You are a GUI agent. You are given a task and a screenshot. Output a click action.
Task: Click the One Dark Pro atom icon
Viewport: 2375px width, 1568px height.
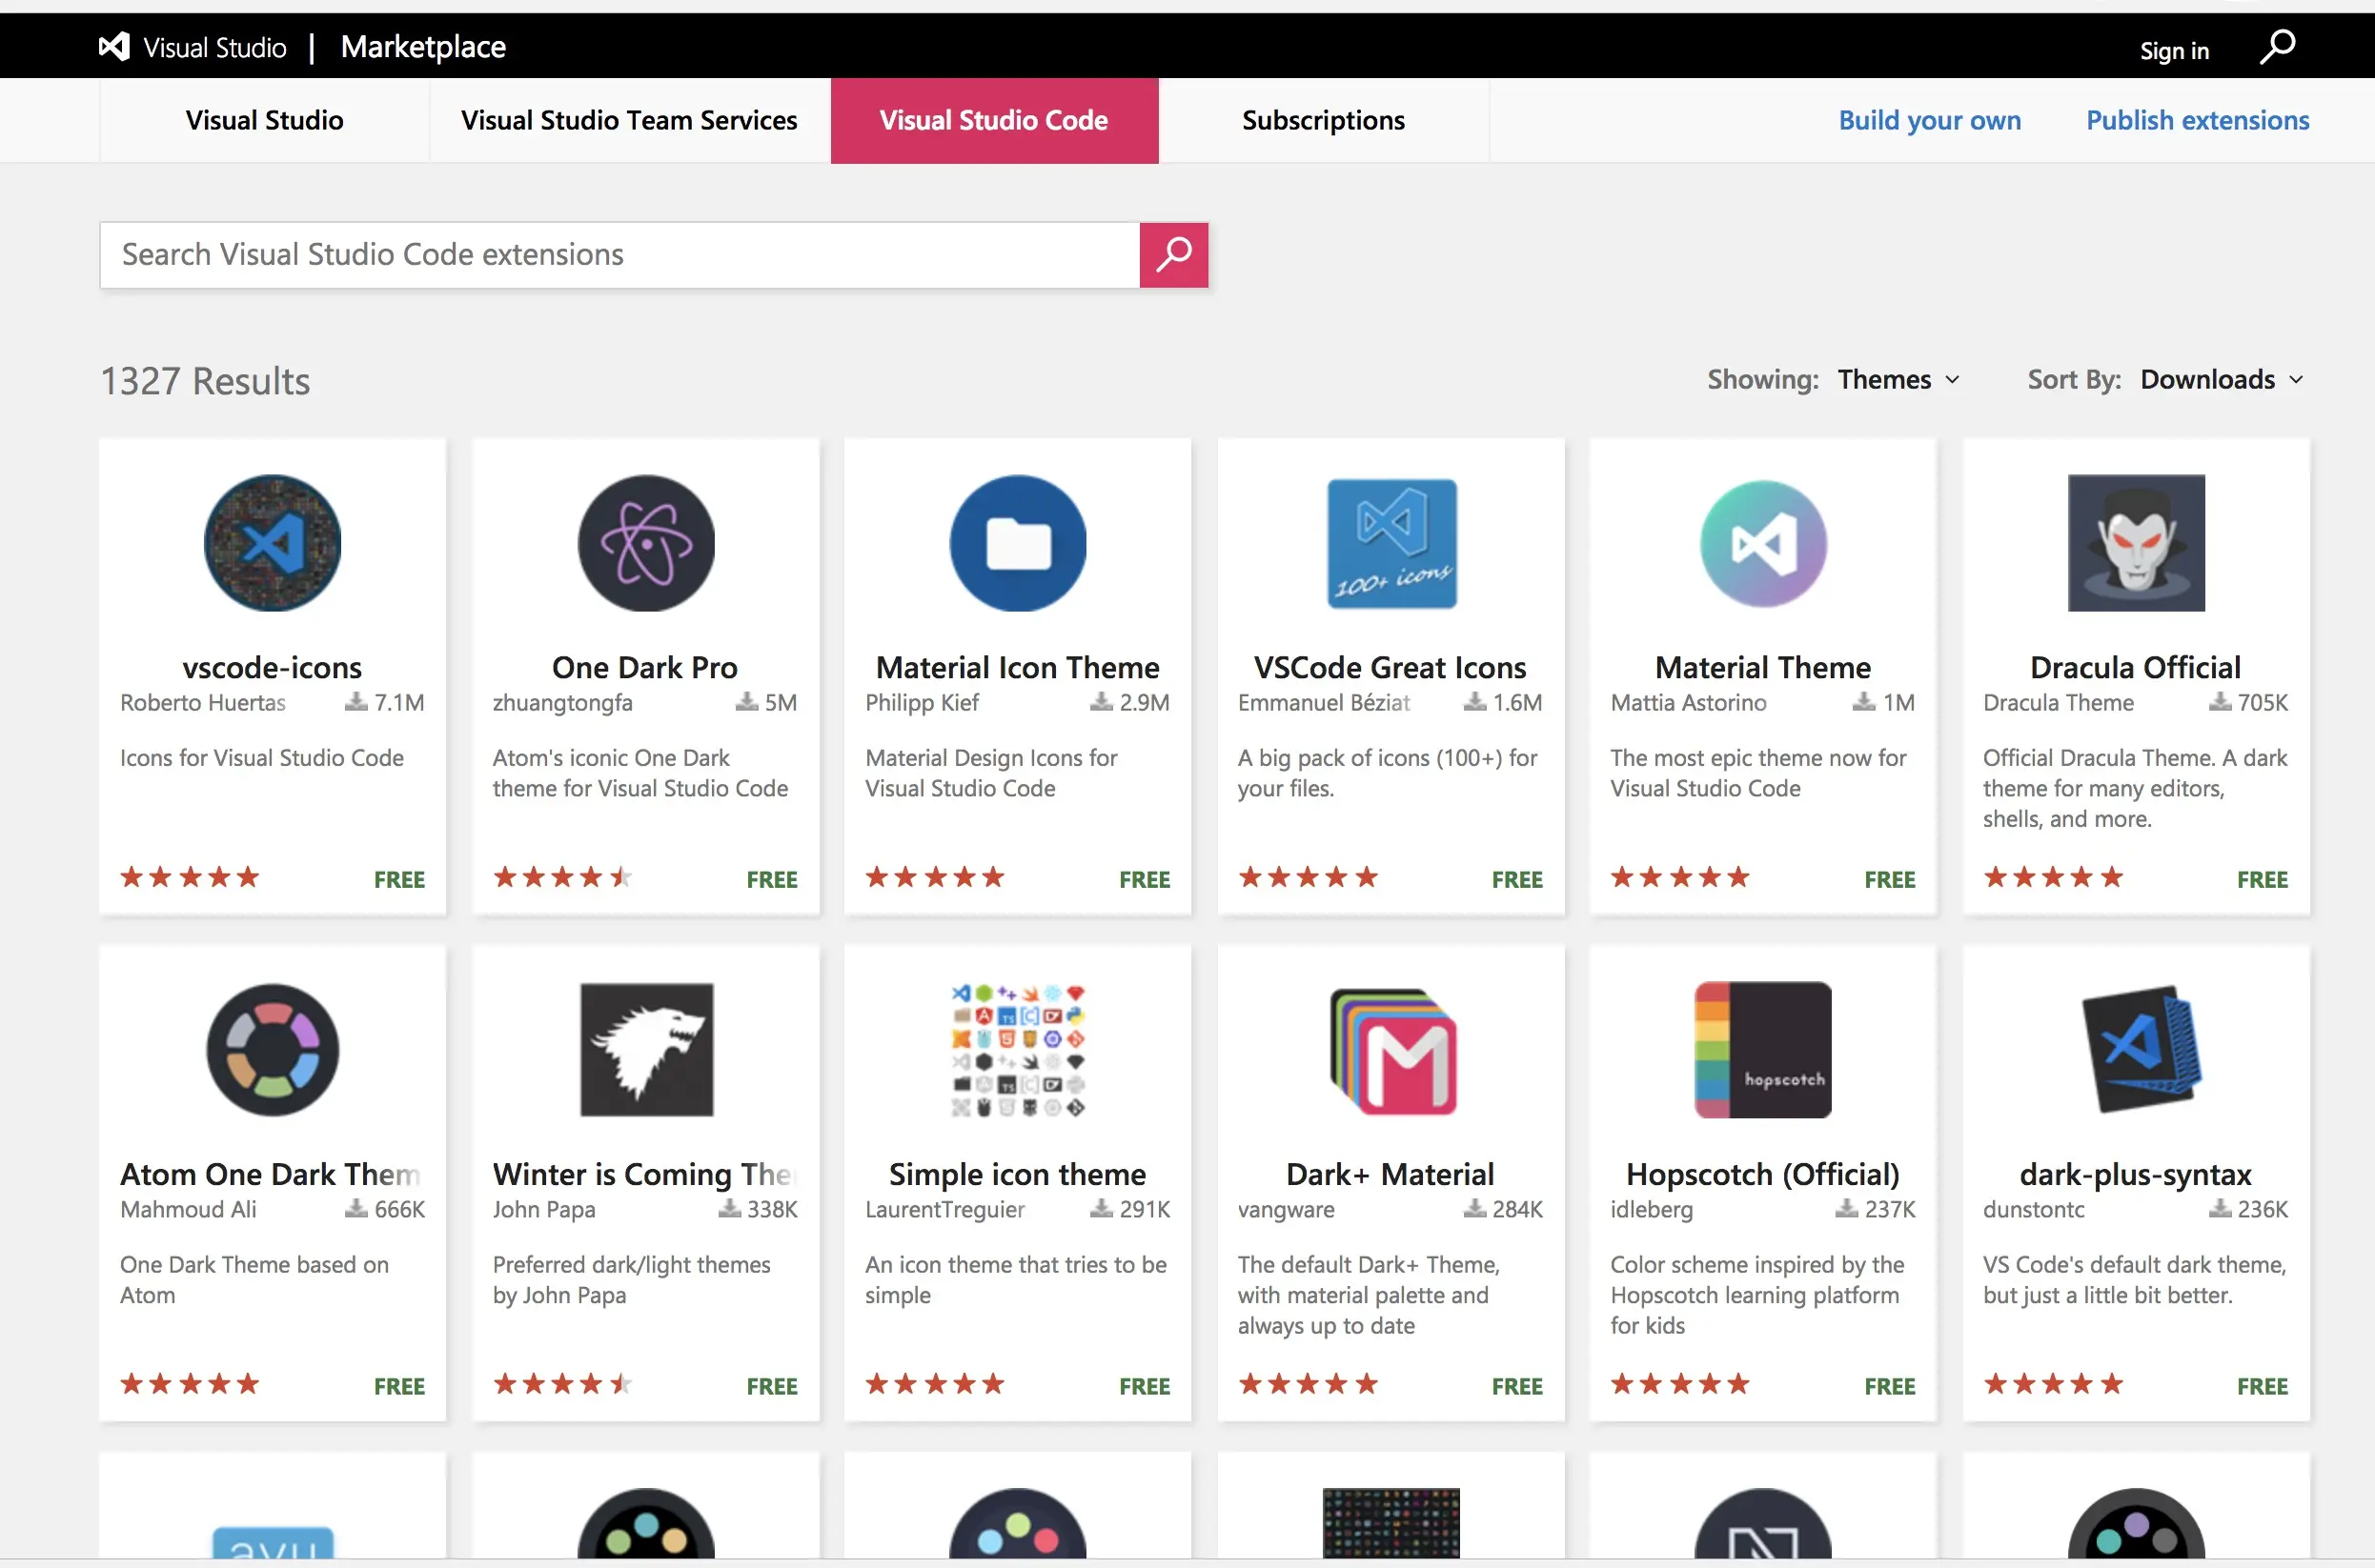point(645,543)
